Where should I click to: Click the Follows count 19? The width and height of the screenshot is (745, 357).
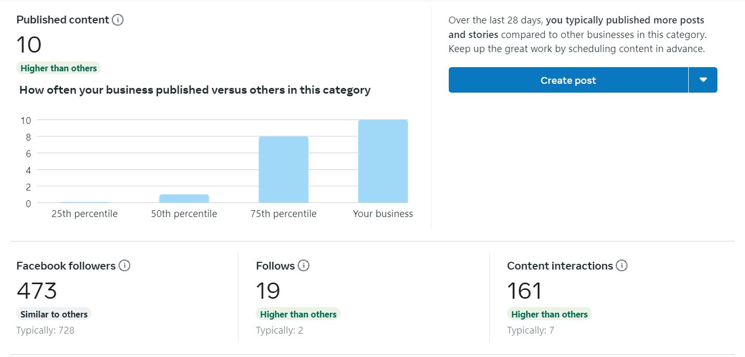(x=268, y=291)
